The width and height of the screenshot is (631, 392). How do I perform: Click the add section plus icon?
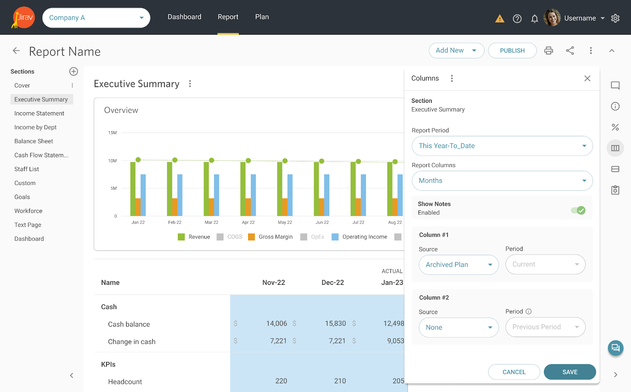73,71
